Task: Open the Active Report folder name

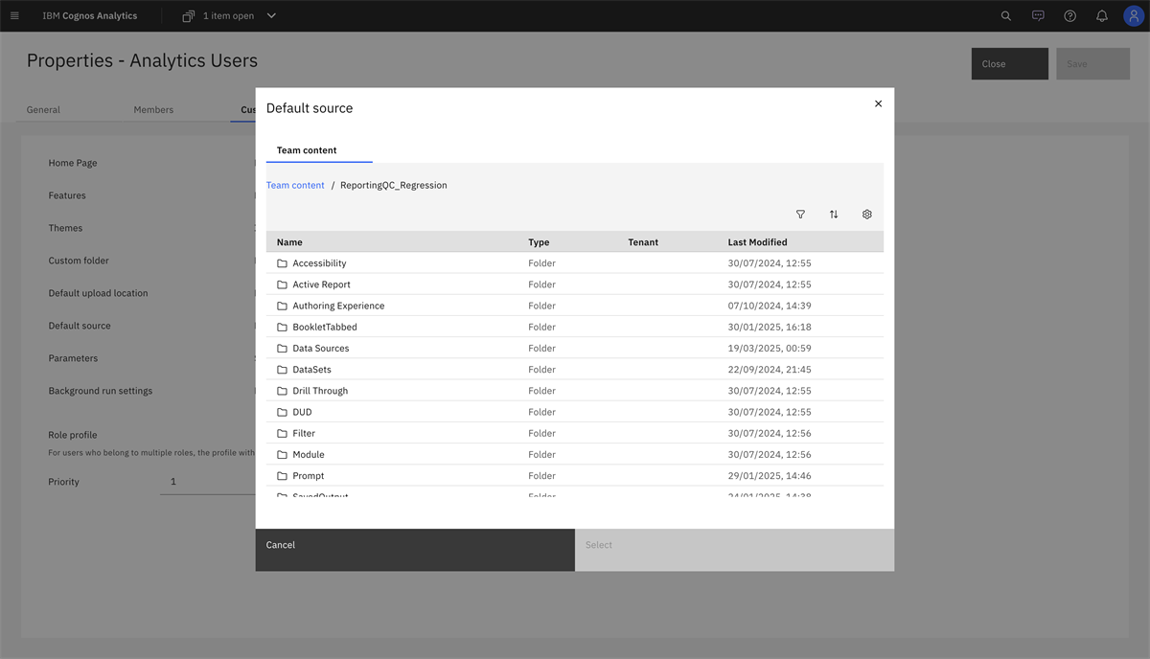Action: point(321,284)
